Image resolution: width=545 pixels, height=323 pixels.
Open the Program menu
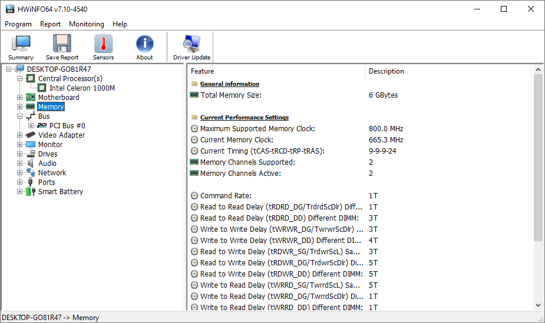click(x=18, y=24)
